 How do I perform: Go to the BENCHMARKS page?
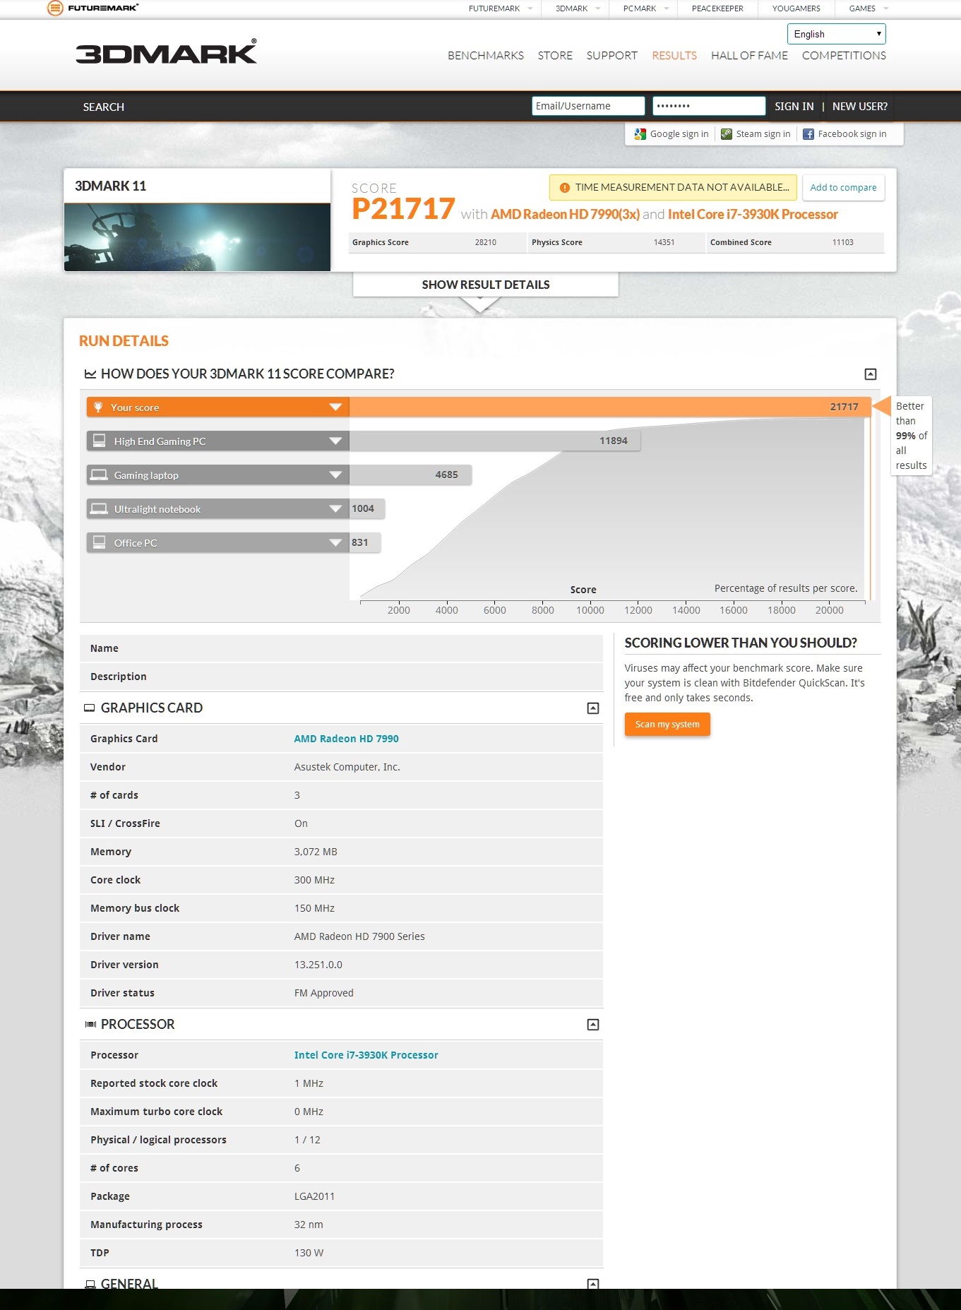pos(486,56)
